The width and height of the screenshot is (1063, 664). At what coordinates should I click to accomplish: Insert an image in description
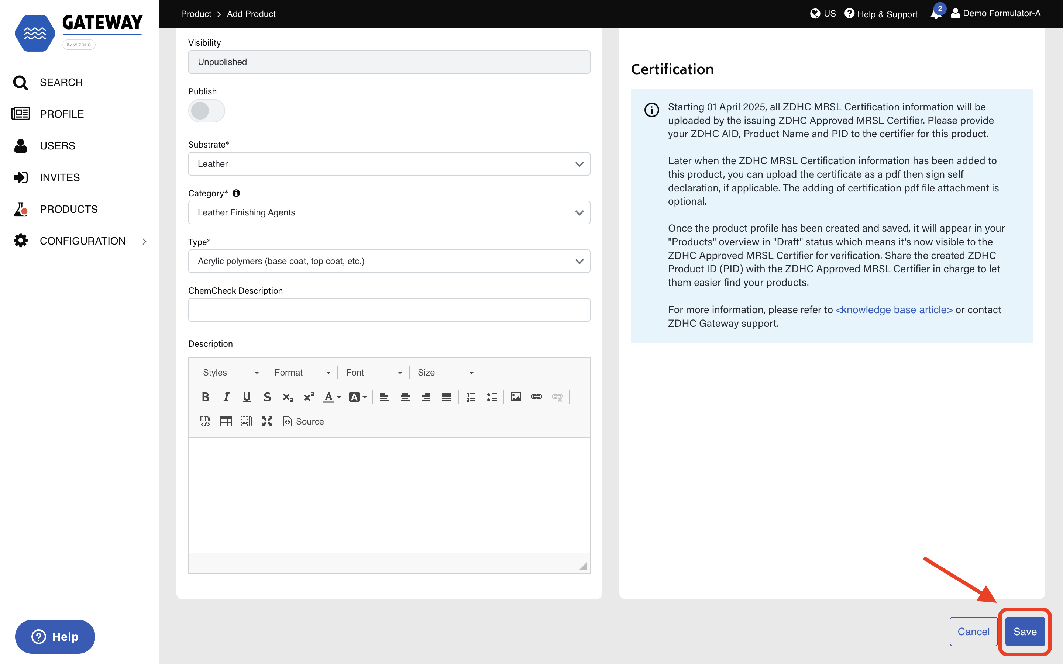(x=516, y=397)
